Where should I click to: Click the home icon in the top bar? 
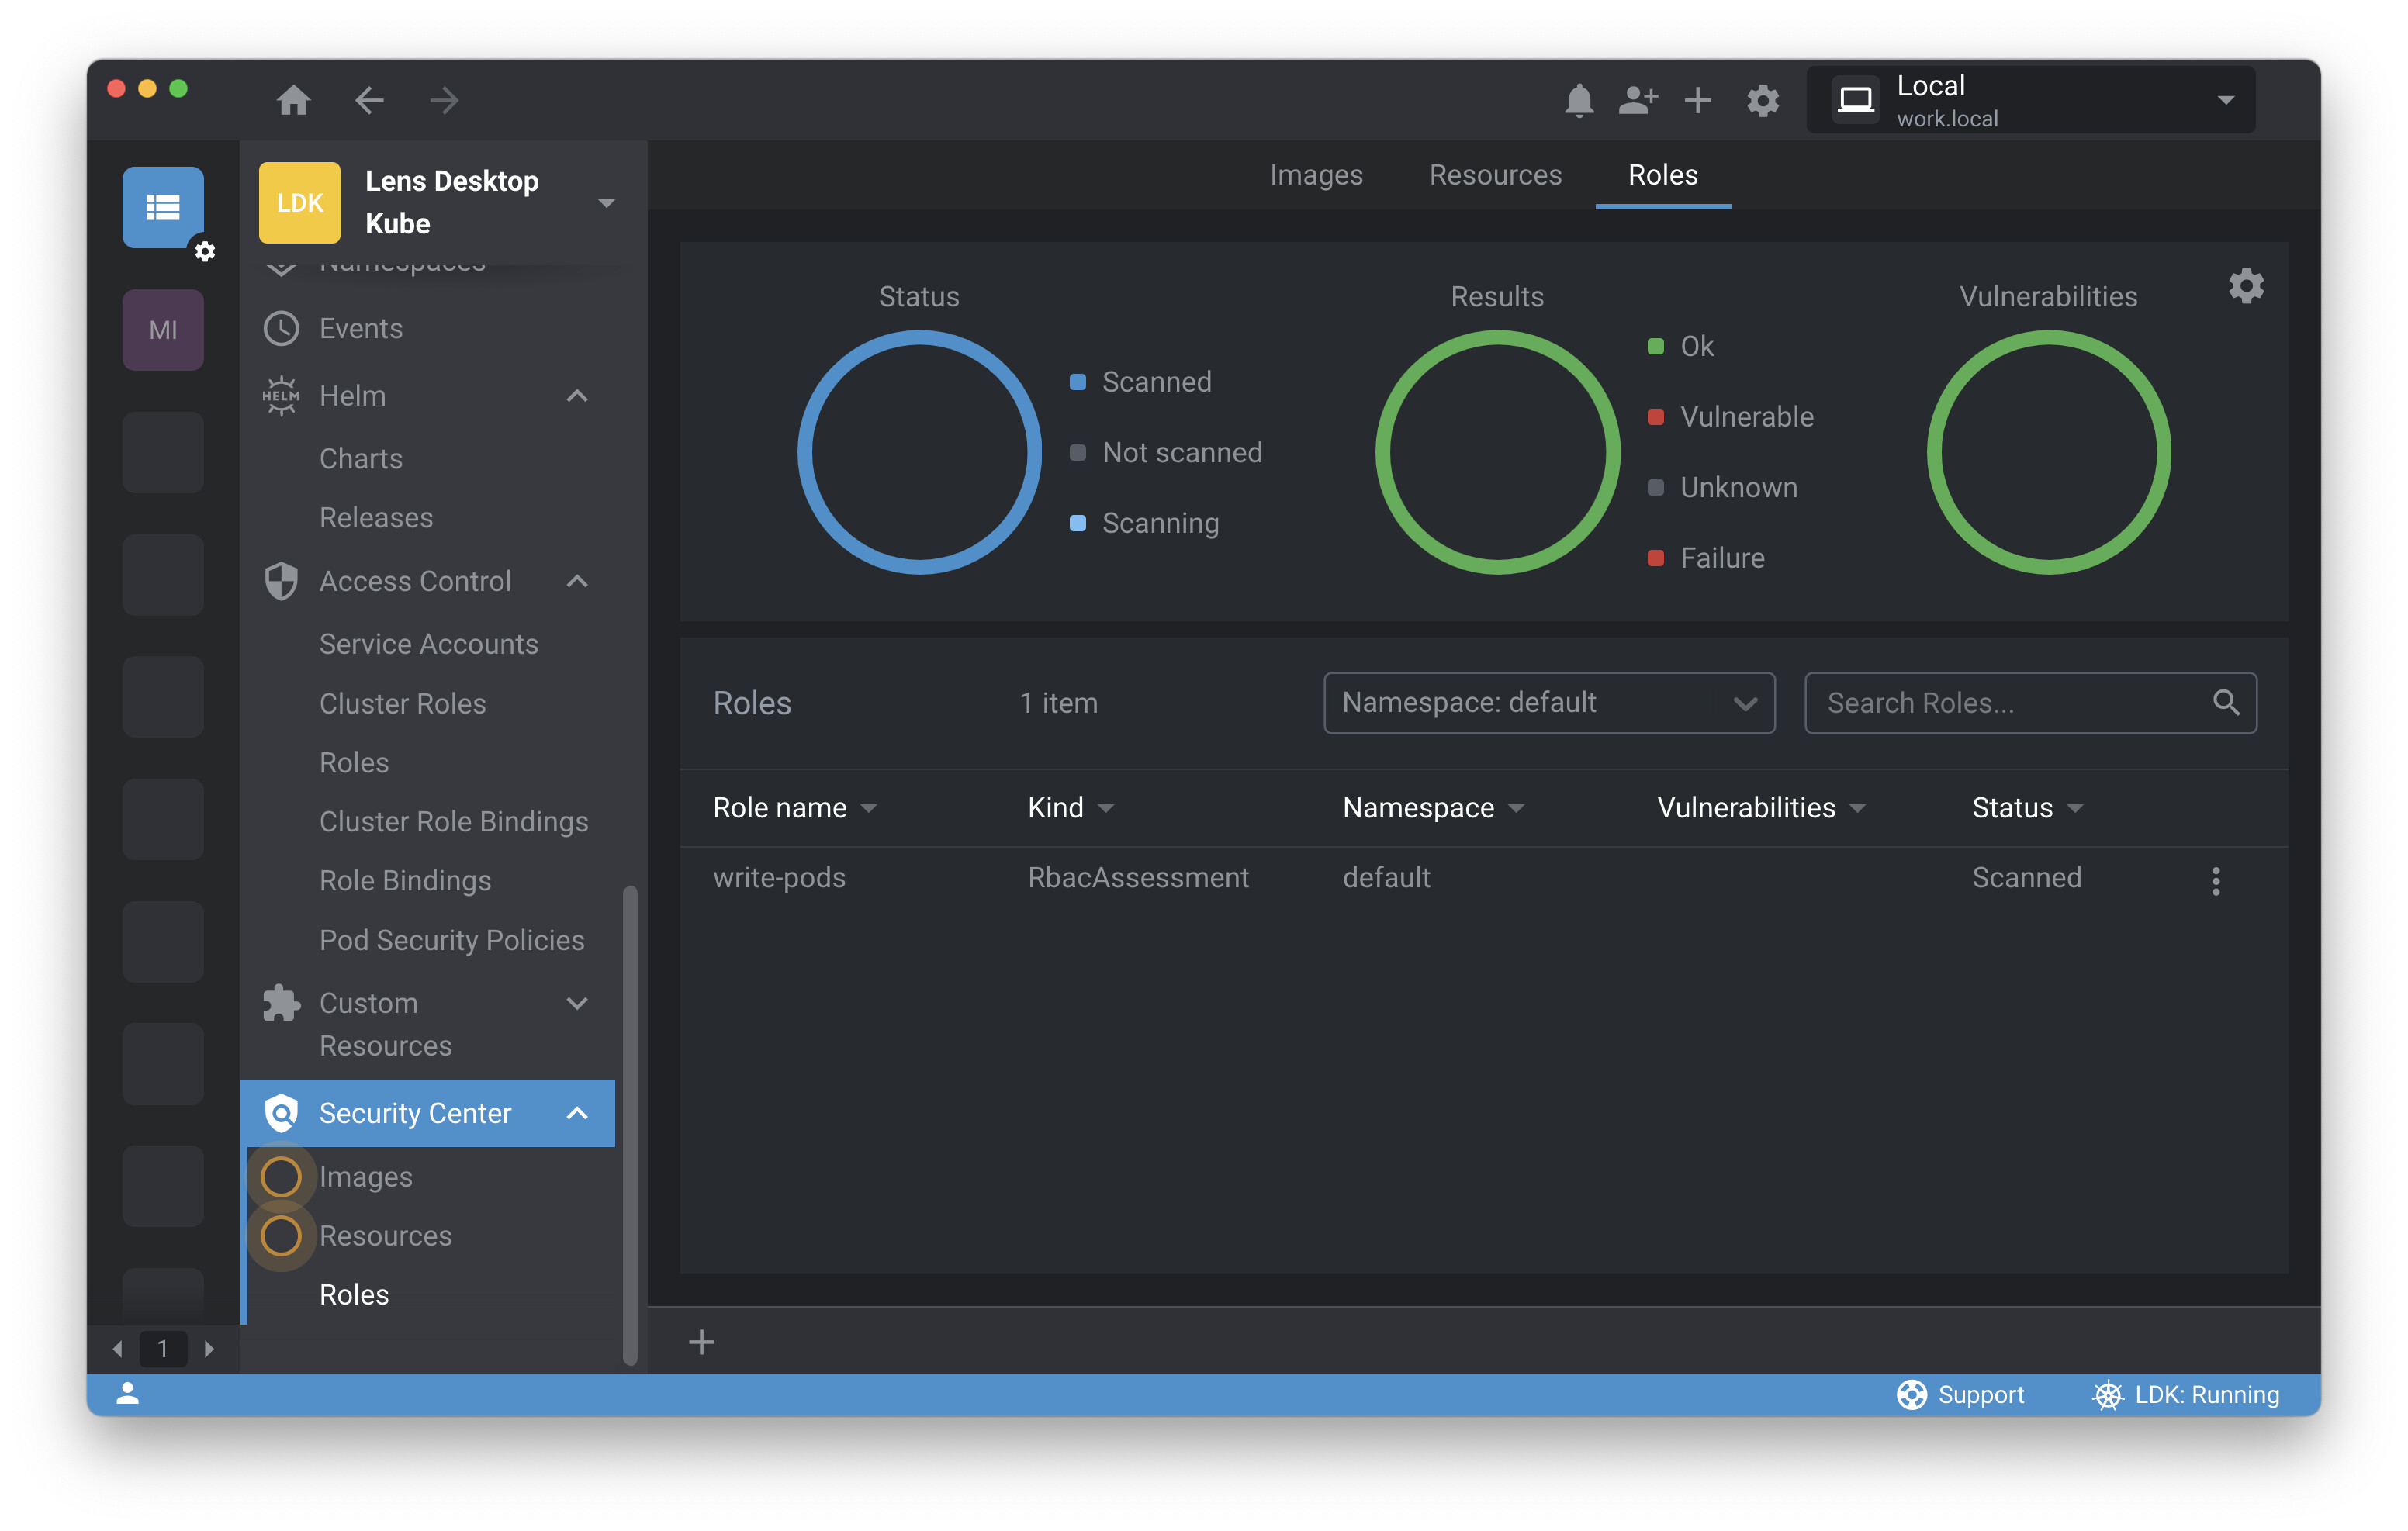(x=293, y=100)
